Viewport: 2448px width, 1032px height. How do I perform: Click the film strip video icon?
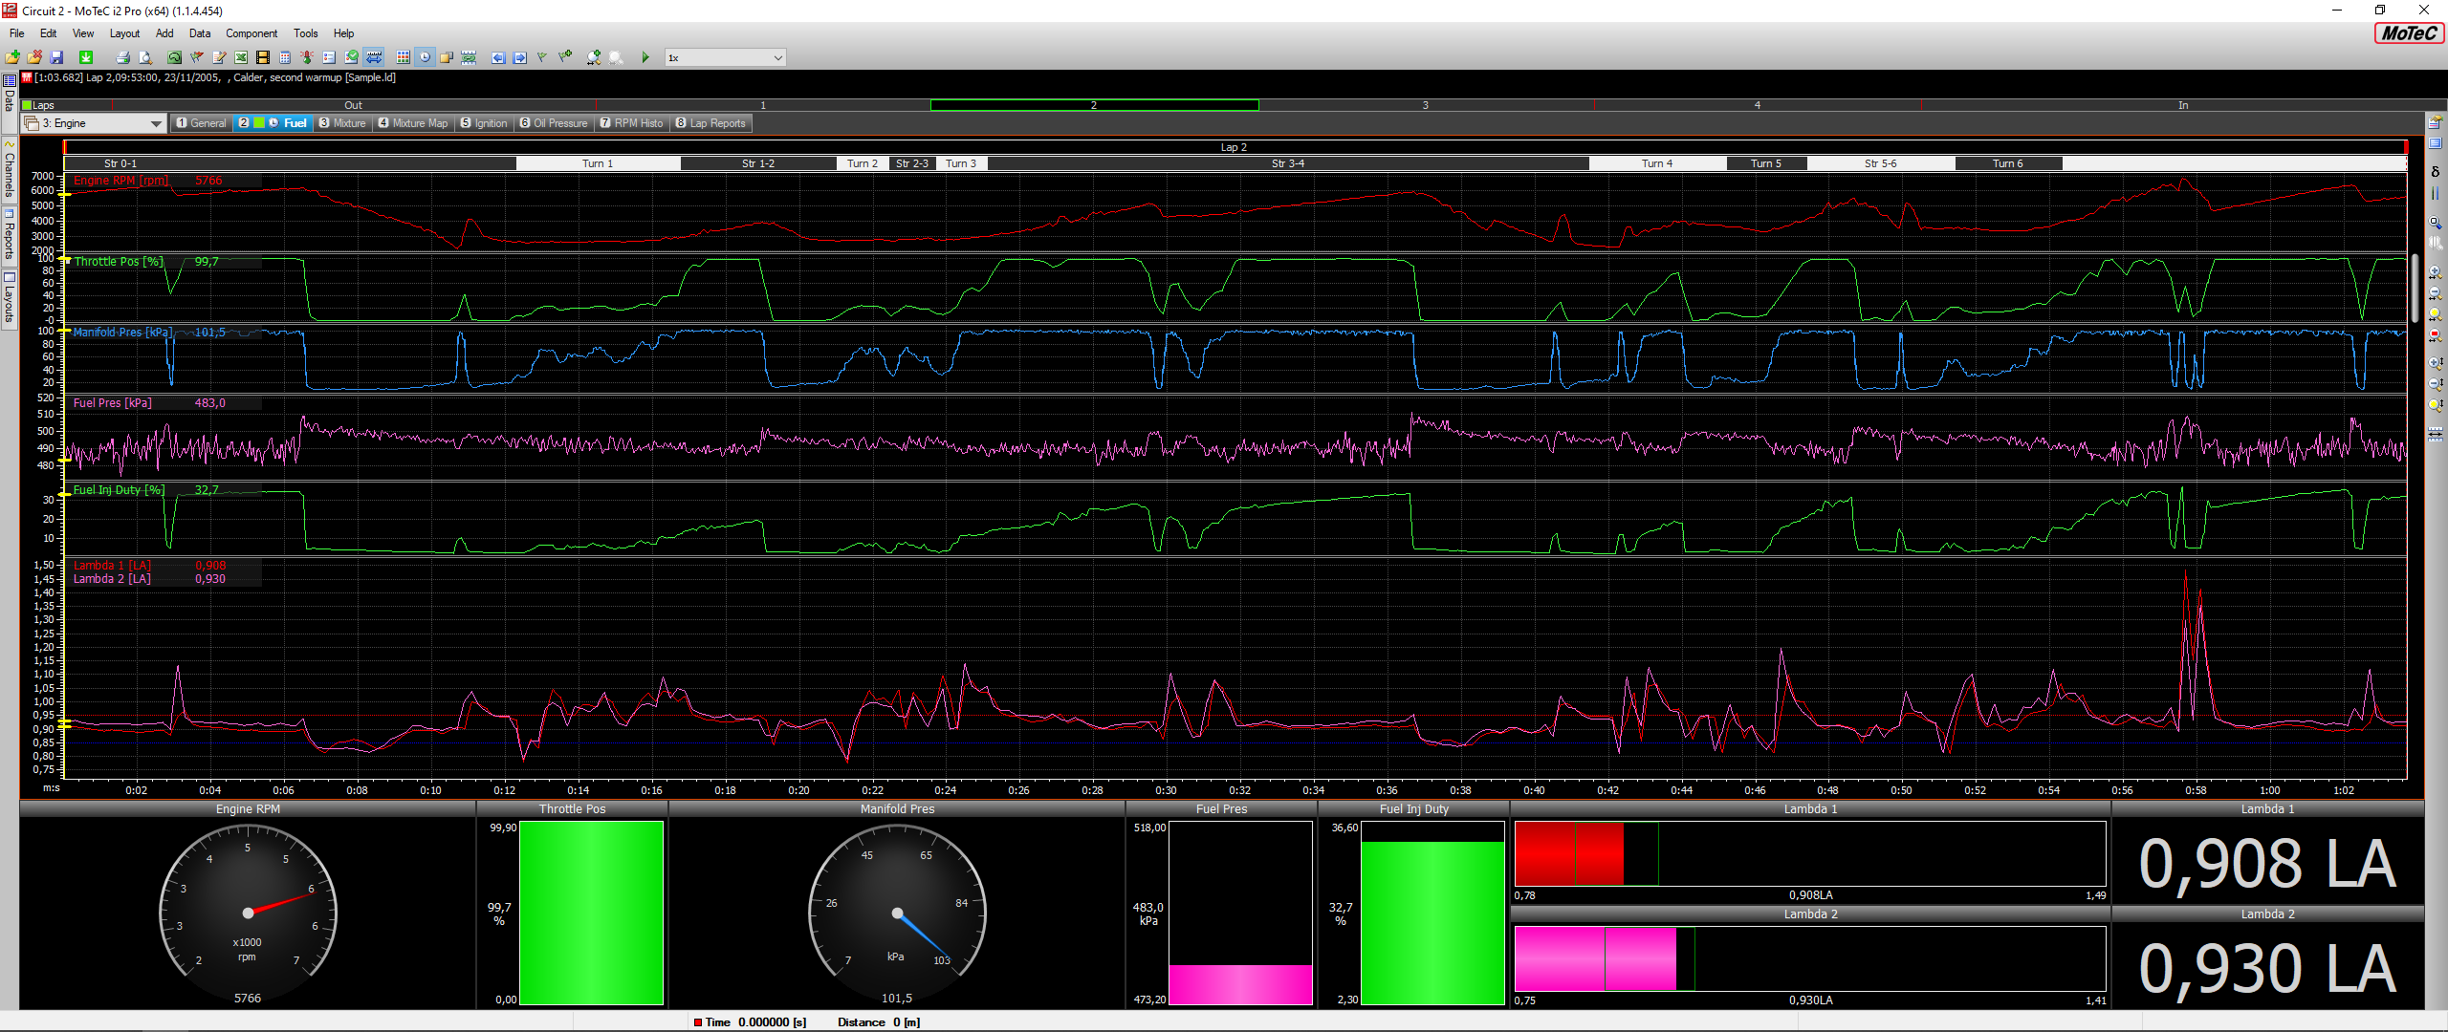263,57
